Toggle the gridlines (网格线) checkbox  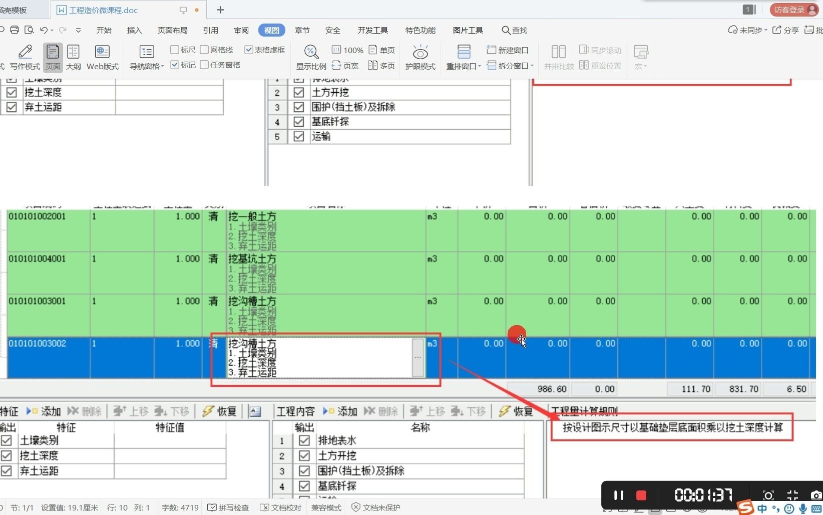point(204,50)
